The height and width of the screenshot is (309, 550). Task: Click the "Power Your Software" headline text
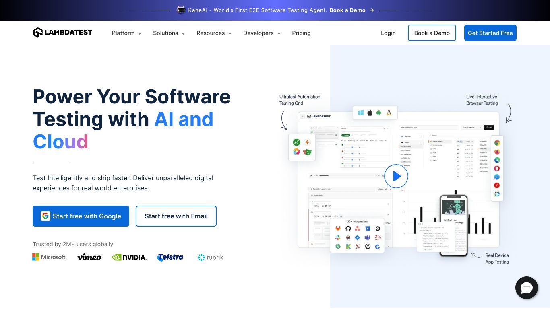point(132,97)
